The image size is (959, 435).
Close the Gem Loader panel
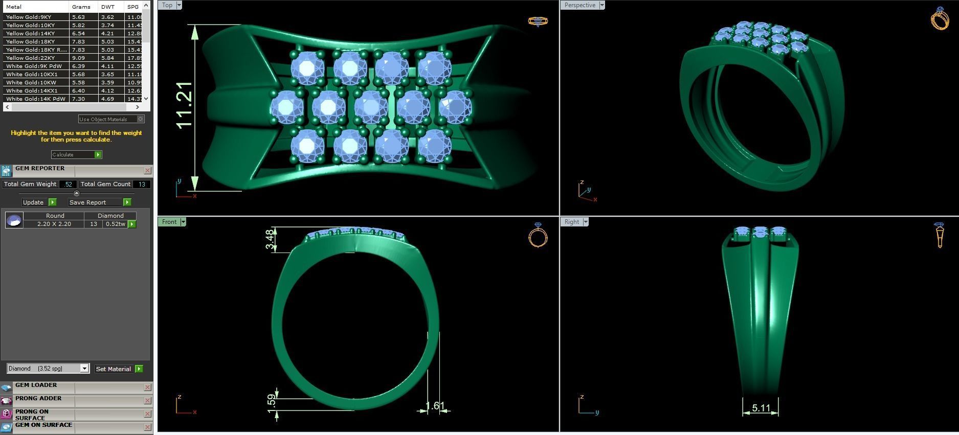(147, 387)
